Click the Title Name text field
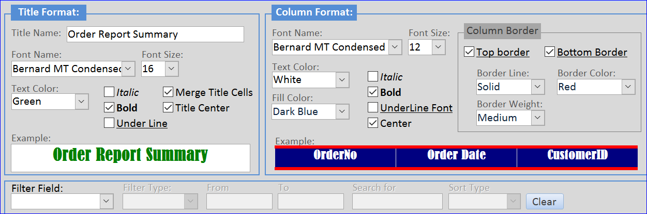Image resolution: width=647 pixels, height=214 pixels. (x=155, y=35)
